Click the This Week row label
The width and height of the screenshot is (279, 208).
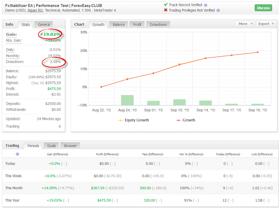13,176
